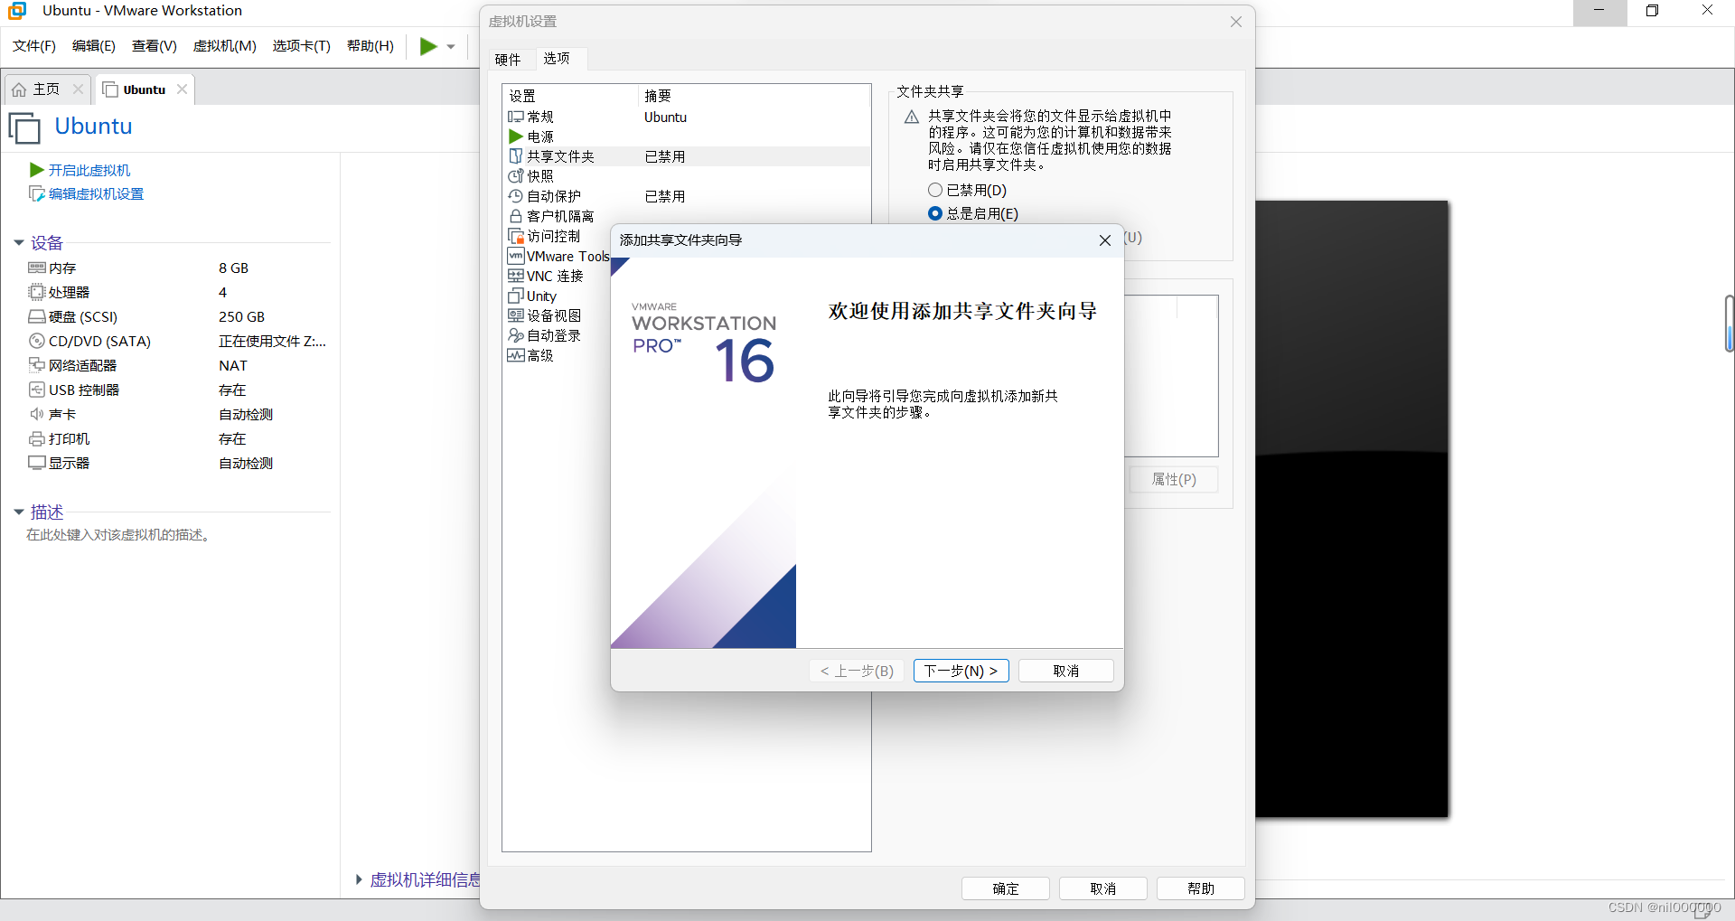Click the 内存 memory icon

pos(37,268)
